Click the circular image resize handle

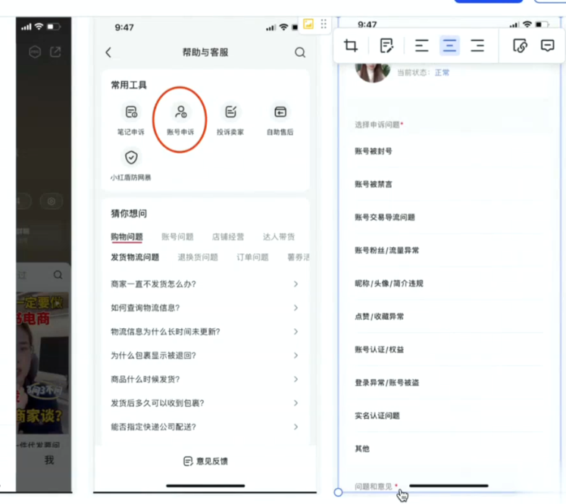click(338, 493)
